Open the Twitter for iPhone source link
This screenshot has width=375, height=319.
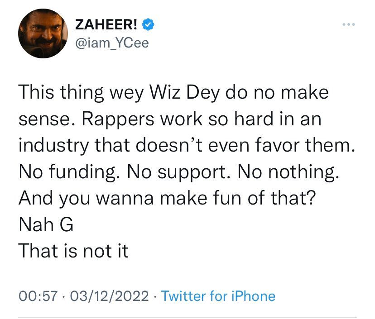click(x=218, y=296)
